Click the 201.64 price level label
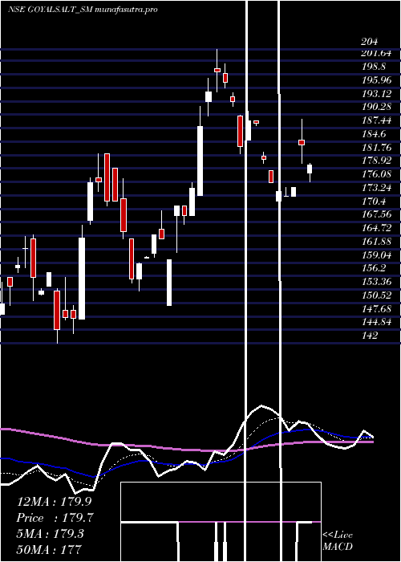 tap(376, 53)
